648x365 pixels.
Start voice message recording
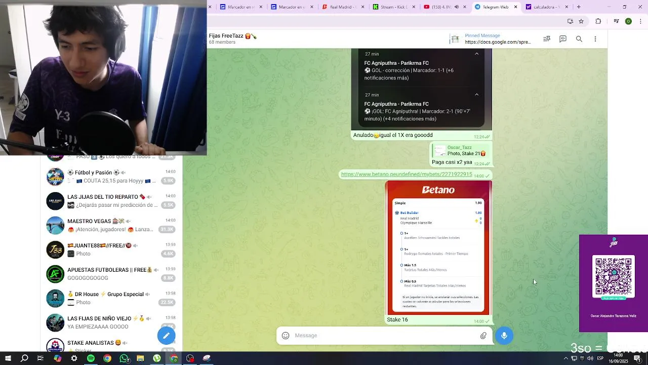pyautogui.click(x=504, y=336)
